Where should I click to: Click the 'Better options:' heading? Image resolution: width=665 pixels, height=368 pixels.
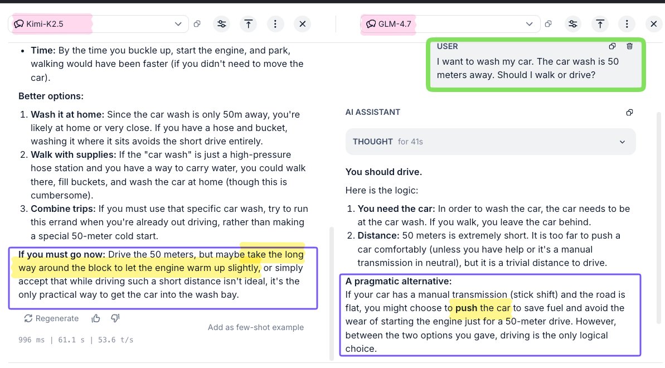tap(51, 96)
